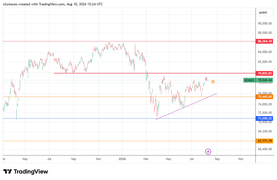Image resolution: width=277 pixels, height=180 pixels.
Task: Click the 84,000.00 price axis value
Action: point(265,52)
